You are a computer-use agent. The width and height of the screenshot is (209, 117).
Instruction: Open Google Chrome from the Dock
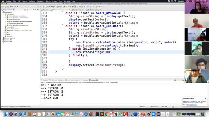107,114
